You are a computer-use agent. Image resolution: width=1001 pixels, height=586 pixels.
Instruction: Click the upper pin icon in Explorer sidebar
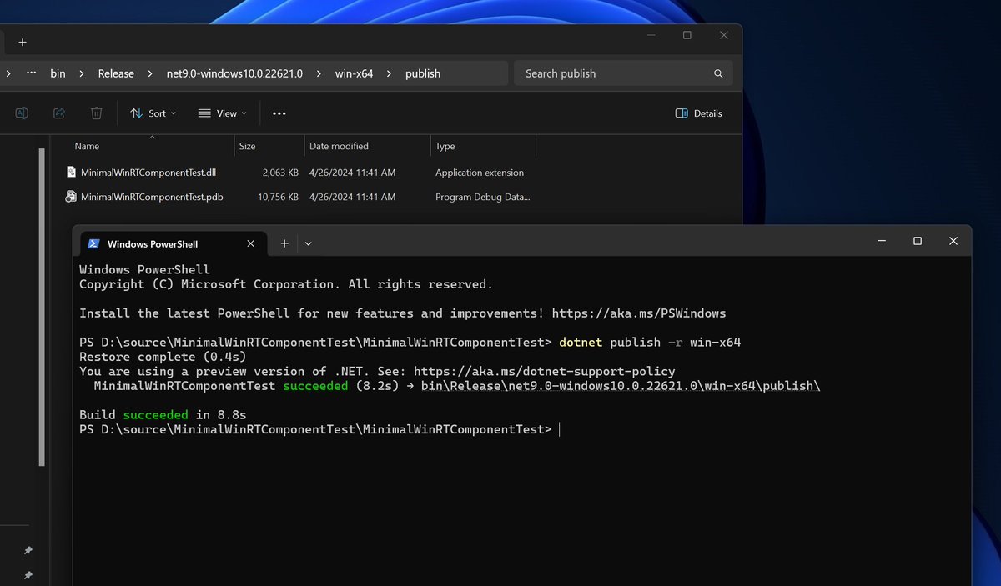[x=28, y=551]
